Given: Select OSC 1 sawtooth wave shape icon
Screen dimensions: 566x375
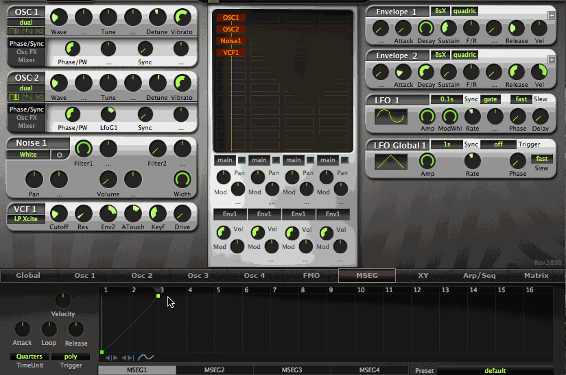Looking at the screenshot, I should [x=27, y=31].
